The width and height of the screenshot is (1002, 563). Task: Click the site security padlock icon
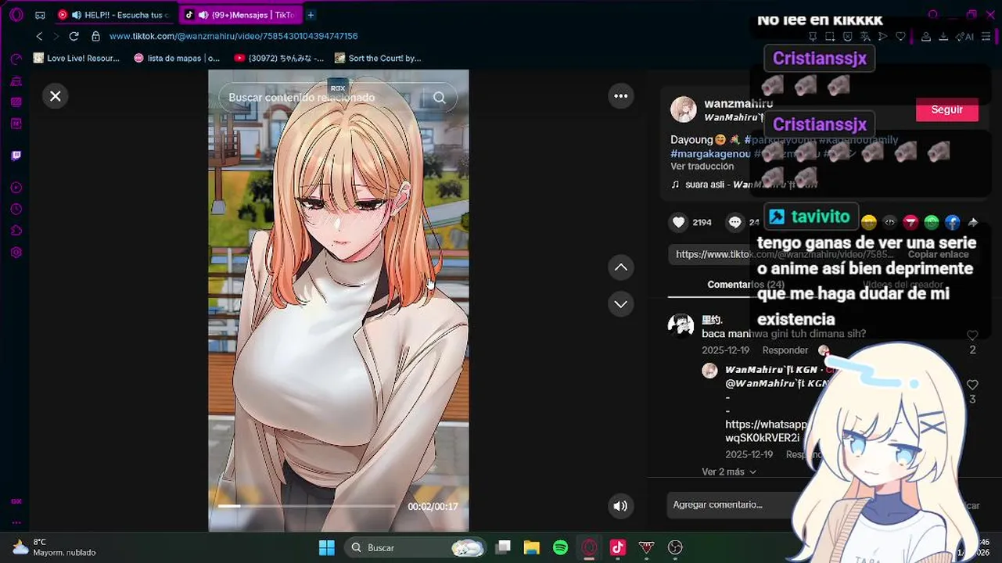tap(95, 36)
